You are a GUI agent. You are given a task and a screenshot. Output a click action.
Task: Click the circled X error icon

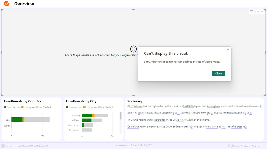coord(133,49)
